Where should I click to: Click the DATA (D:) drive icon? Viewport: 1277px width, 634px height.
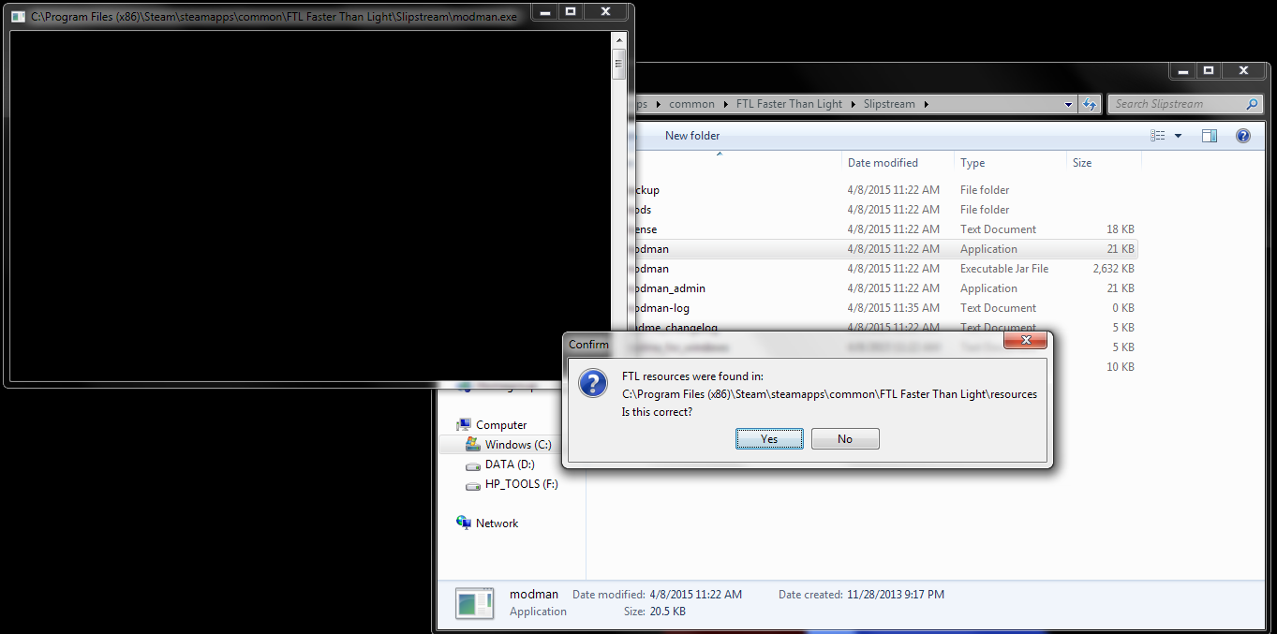[x=473, y=464]
